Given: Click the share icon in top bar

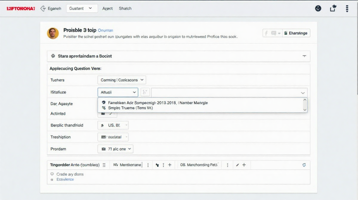Looking at the screenshot, I should [333, 9].
